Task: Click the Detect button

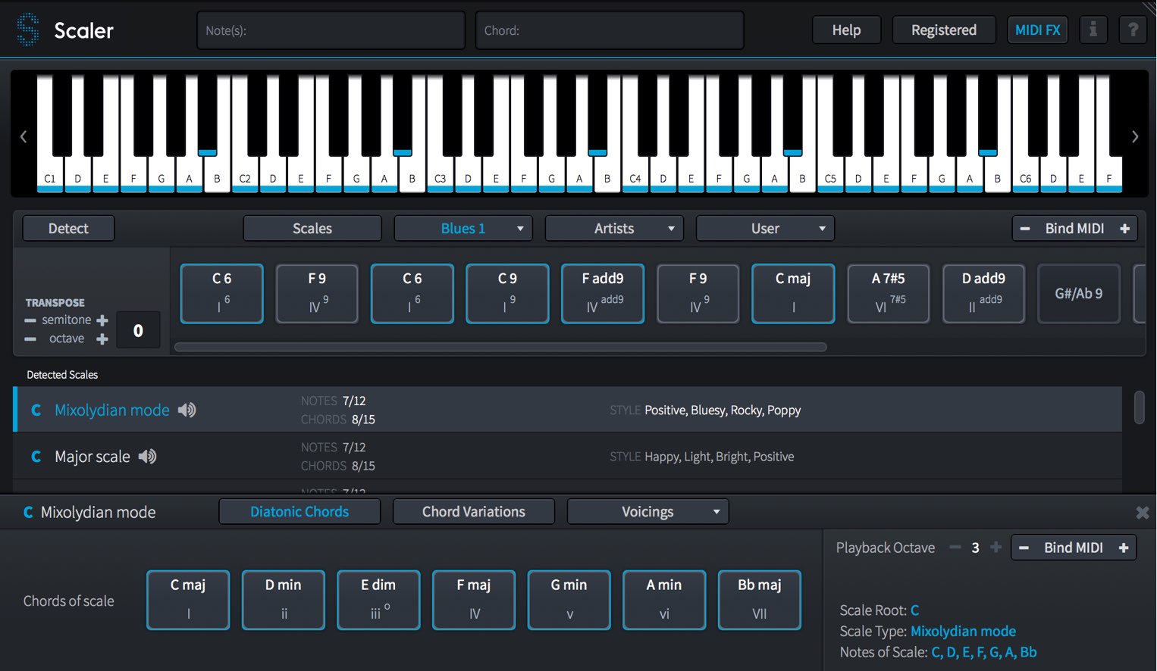Action: 68,229
